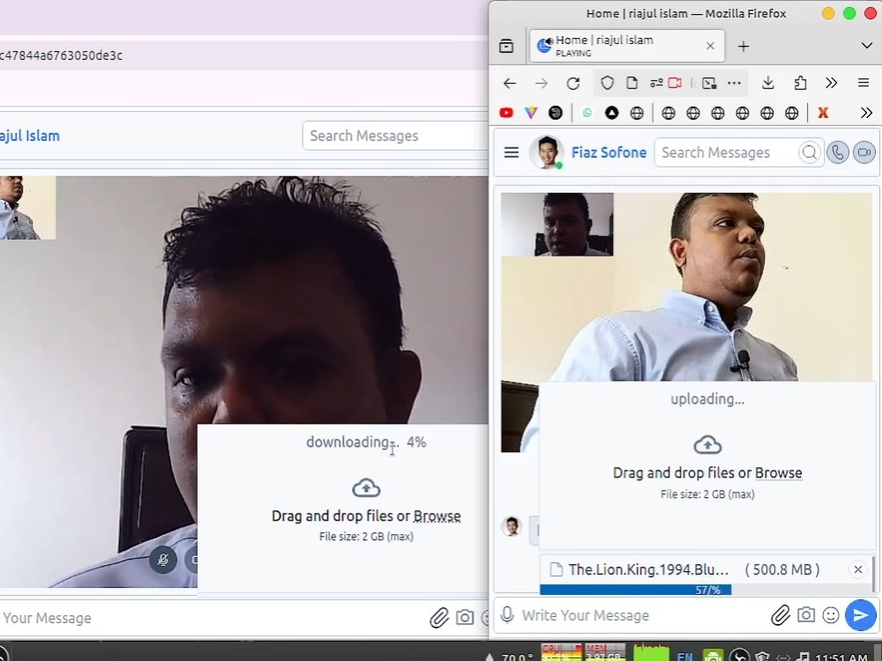
Task: Open the Firefox extensions puzzle icon
Action: (x=800, y=83)
